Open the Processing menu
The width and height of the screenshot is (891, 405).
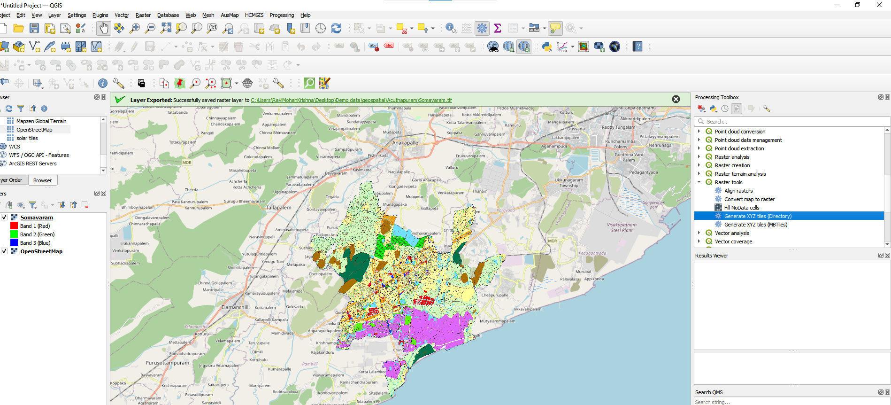(x=282, y=15)
